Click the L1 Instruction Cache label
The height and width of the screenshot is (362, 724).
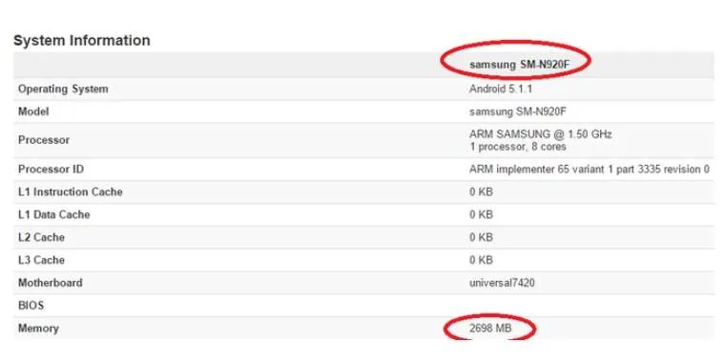click(x=71, y=191)
